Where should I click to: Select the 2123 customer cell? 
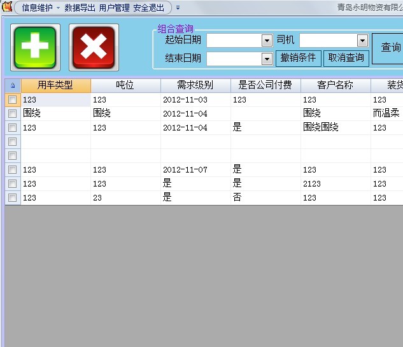[336, 184]
